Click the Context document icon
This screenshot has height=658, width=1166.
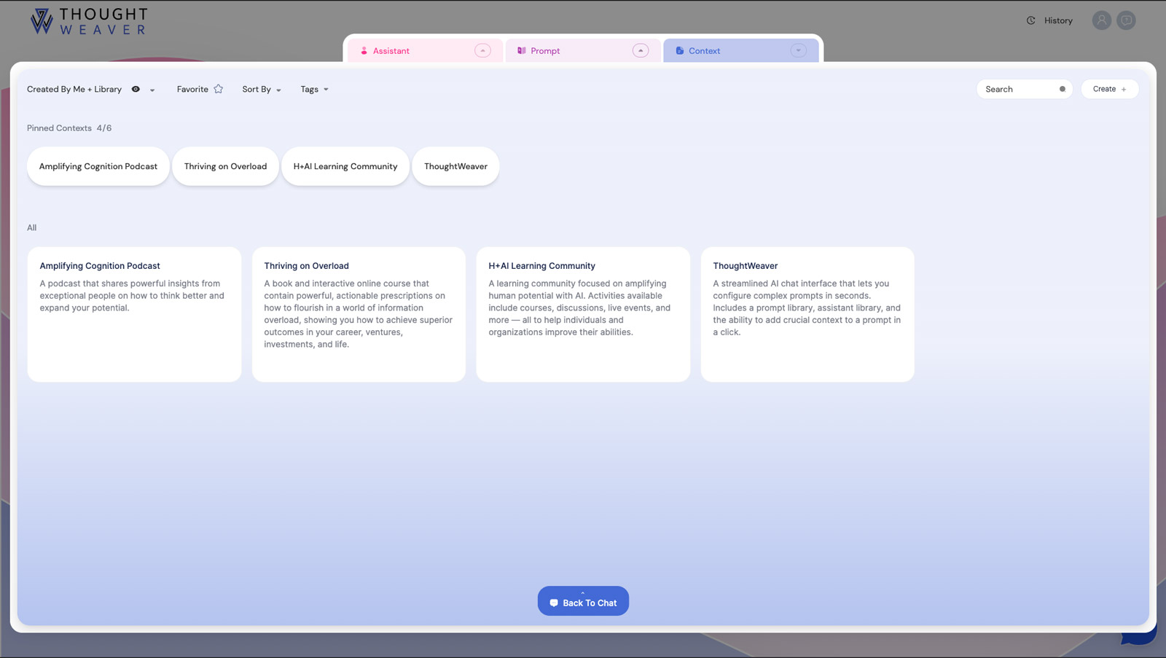point(680,51)
